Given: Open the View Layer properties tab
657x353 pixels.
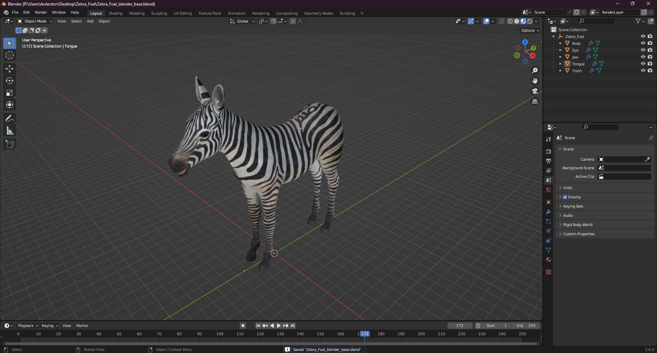Looking at the screenshot, I should coord(549,170).
